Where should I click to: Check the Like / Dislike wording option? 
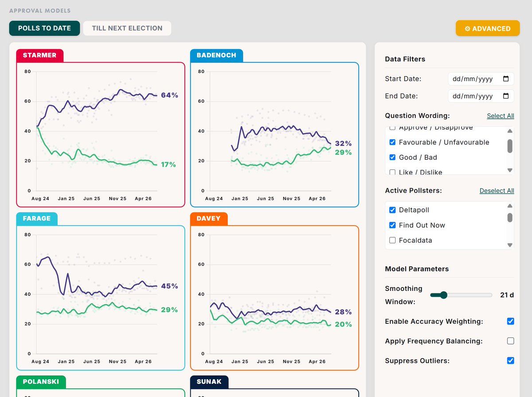(392, 172)
